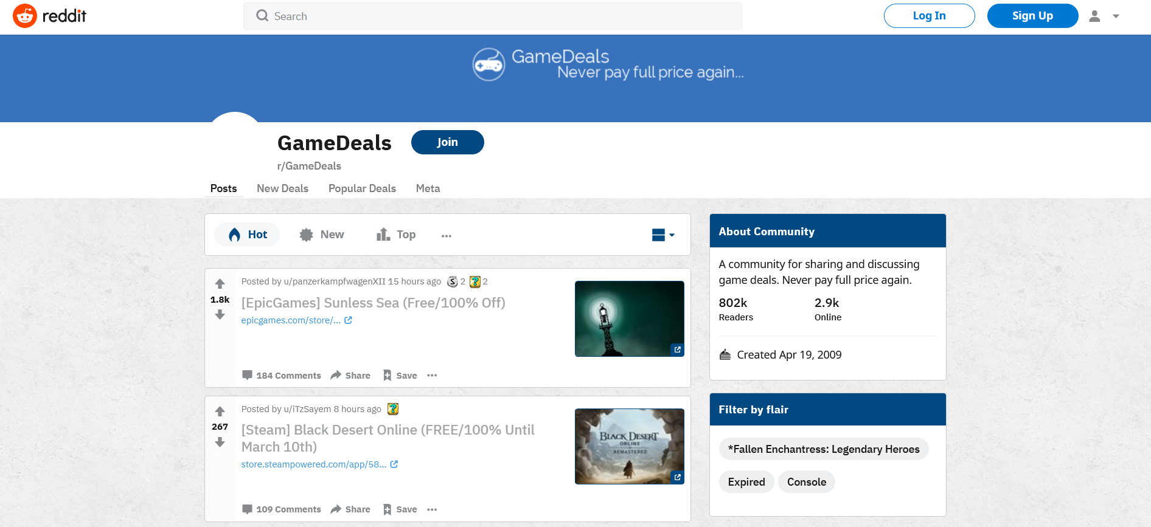Viewport: 1151px width, 527px height.
Task: Focus the Reddit search field
Action: tap(493, 16)
